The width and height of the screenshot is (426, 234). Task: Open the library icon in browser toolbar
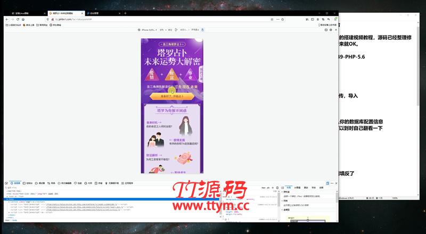point(307,20)
